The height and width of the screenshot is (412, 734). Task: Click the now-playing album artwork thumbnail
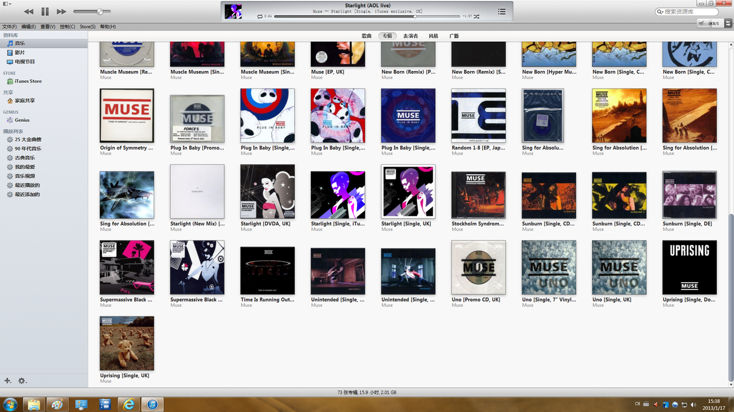(x=233, y=11)
